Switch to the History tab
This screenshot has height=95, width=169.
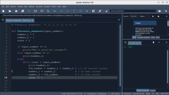153,91
